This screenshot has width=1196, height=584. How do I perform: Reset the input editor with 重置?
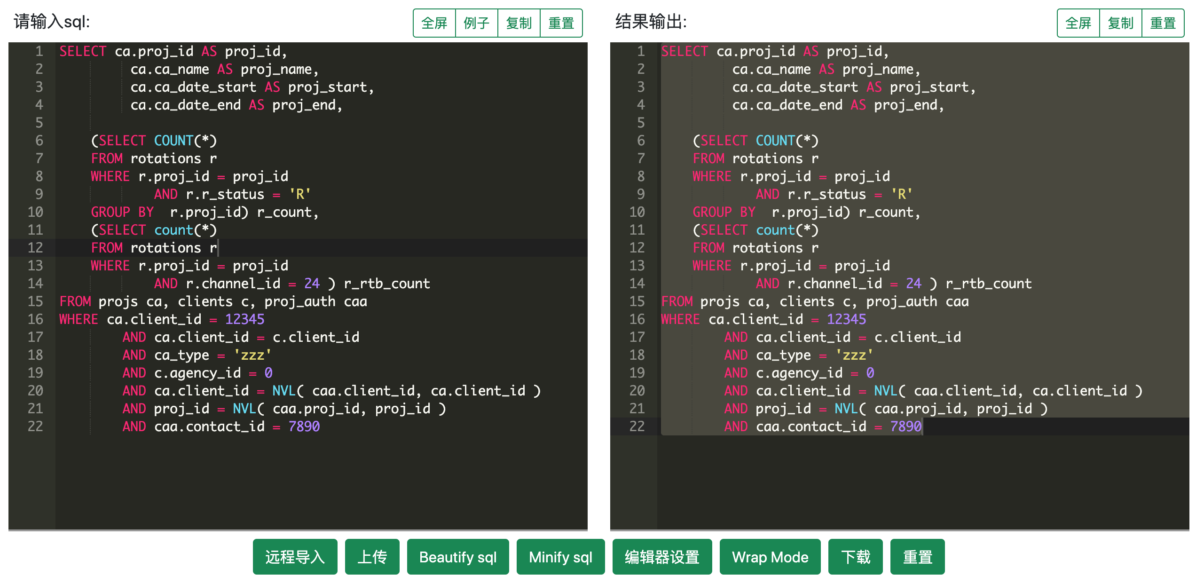pos(561,23)
